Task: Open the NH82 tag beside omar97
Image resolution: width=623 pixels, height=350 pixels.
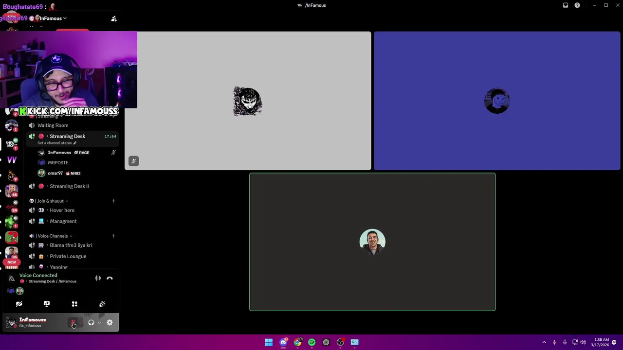Action: [73, 174]
